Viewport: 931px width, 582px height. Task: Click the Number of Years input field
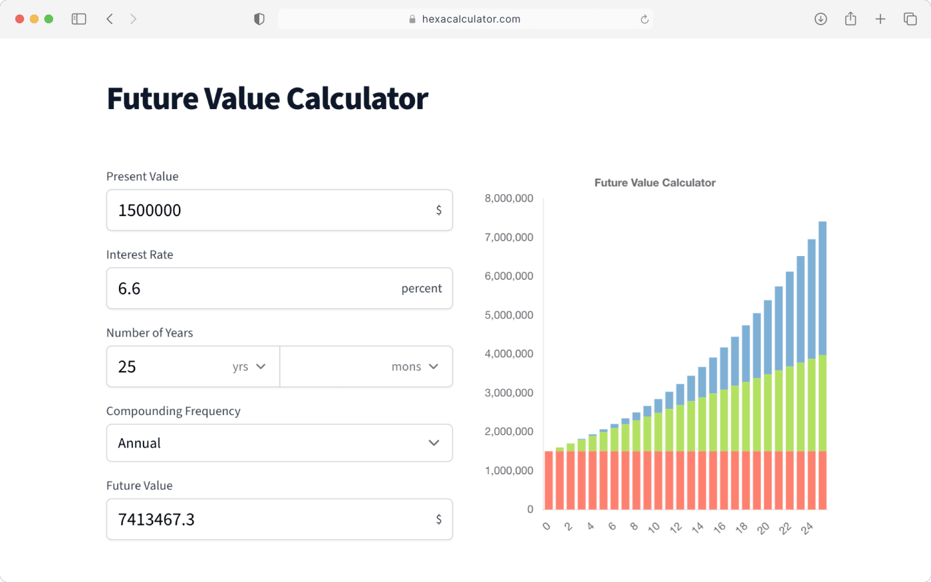coord(166,366)
